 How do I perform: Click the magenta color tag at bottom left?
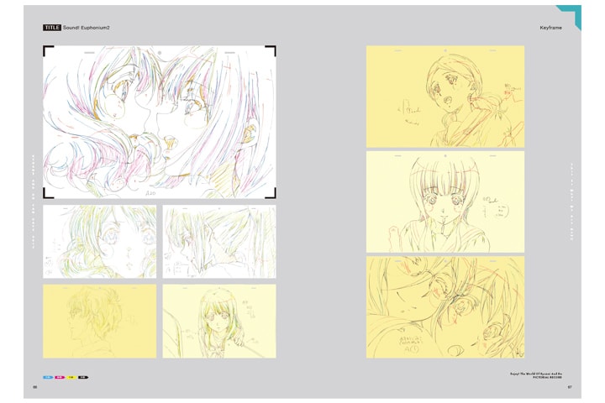tap(60, 377)
